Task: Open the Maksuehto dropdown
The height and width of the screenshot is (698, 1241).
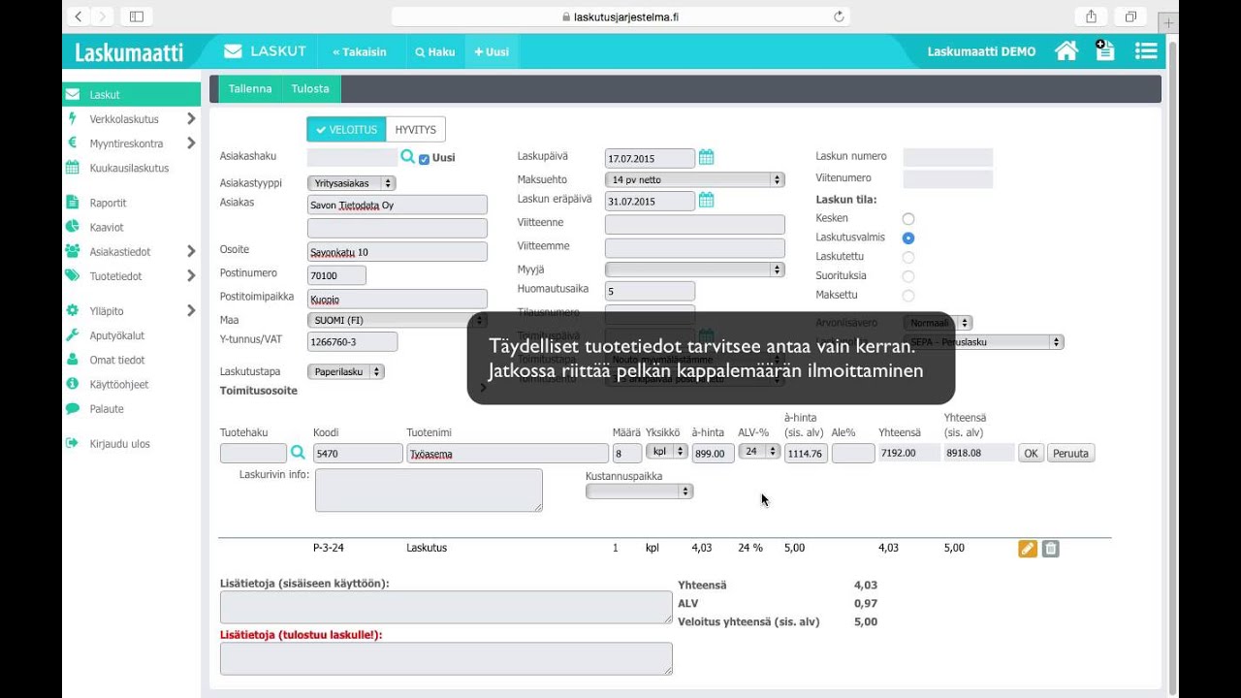Action: coord(694,179)
